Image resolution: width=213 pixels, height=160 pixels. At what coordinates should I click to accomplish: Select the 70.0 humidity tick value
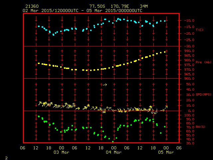[x=190, y=127]
